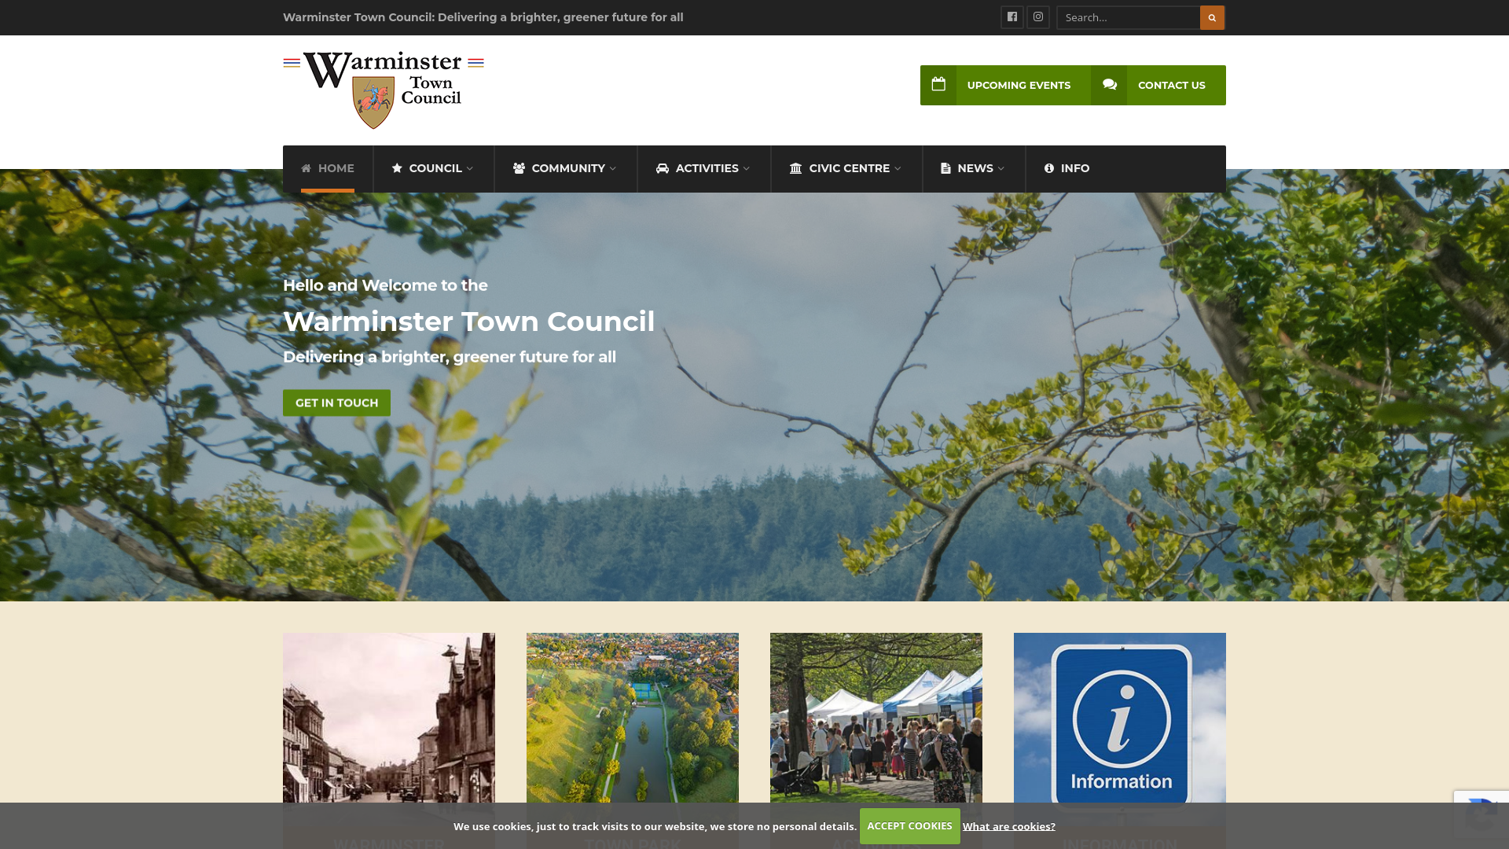Expand the Community dropdown chevron
1509x849 pixels.
pyautogui.click(x=613, y=168)
